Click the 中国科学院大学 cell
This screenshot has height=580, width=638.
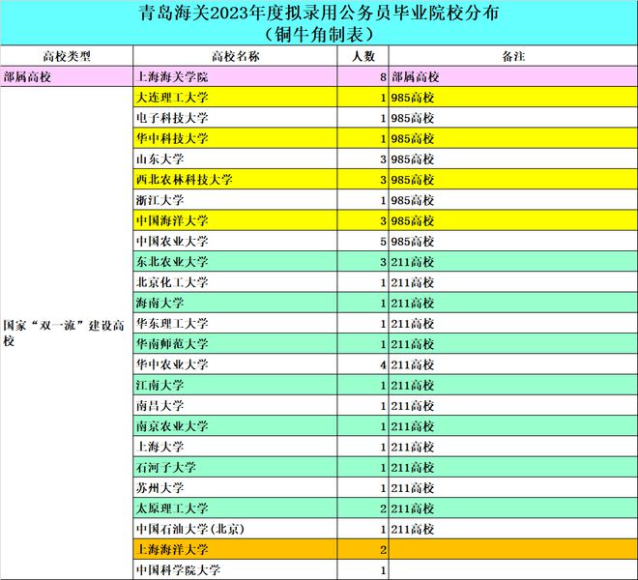(x=235, y=569)
